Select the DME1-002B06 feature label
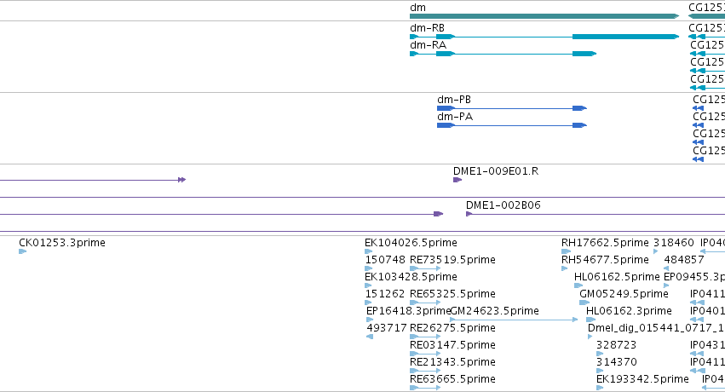Image resolution: width=725 pixels, height=392 pixels. tap(503, 205)
